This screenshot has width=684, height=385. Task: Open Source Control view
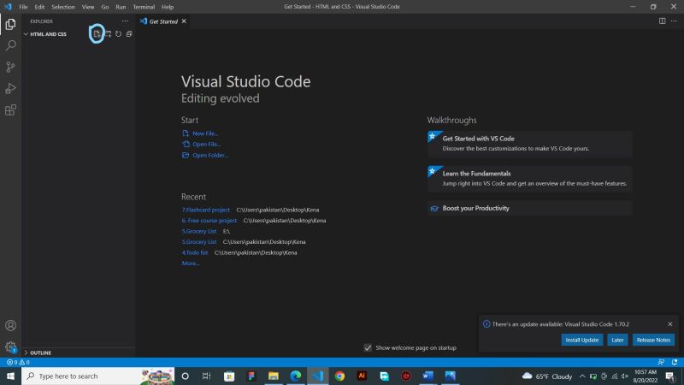pos(10,67)
